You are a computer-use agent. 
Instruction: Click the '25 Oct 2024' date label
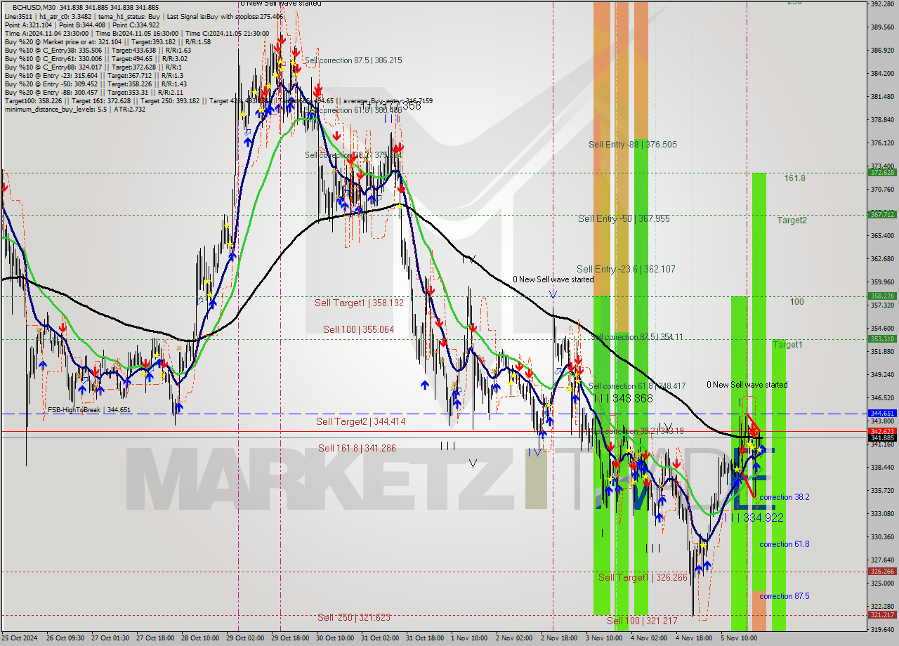pos(20,638)
